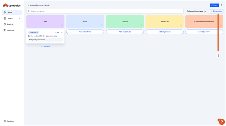Open Objective 1 three-dot options menu
226x126 pixels.
61,32
